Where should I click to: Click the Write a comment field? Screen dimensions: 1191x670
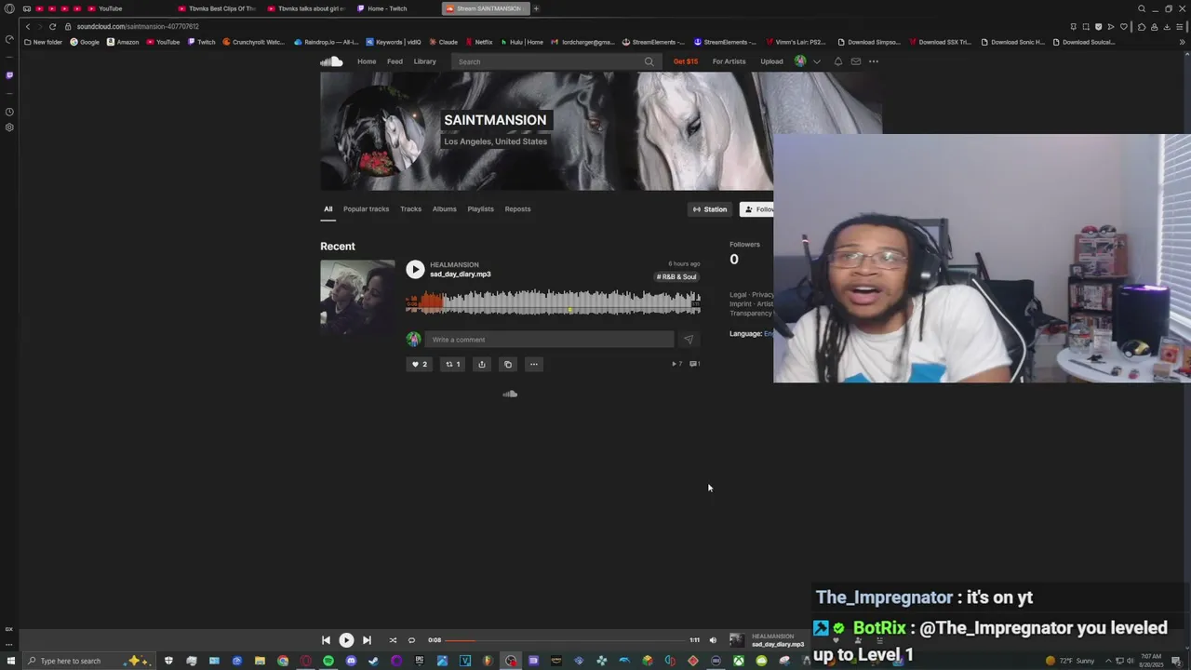coord(549,340)
